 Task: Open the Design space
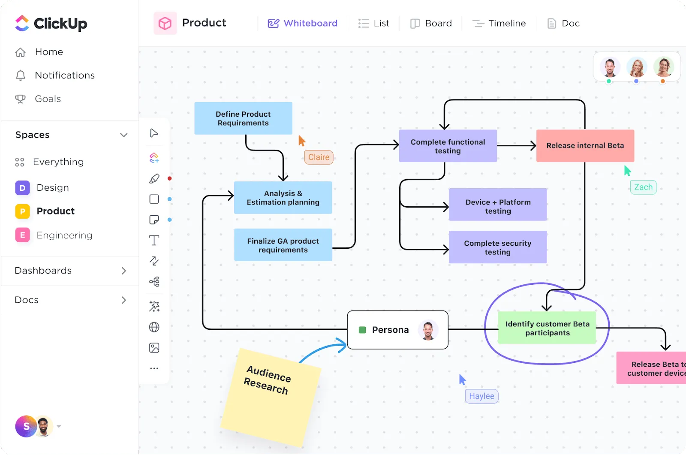(53, 188)
